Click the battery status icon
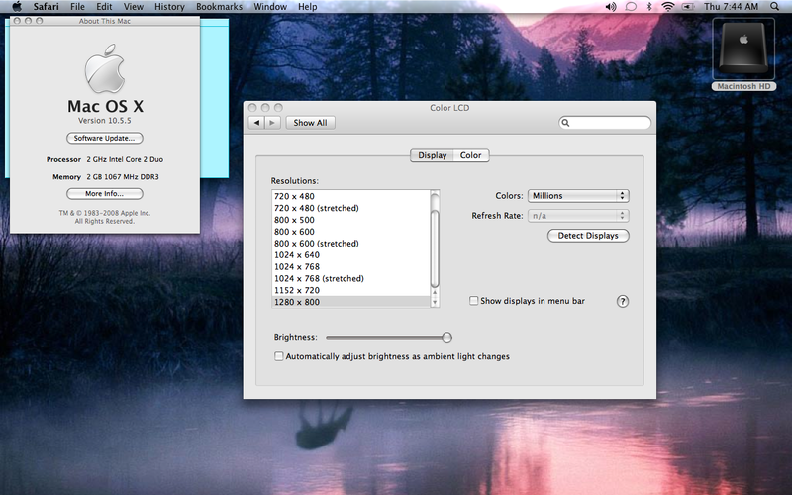 (x=688, y=7)
